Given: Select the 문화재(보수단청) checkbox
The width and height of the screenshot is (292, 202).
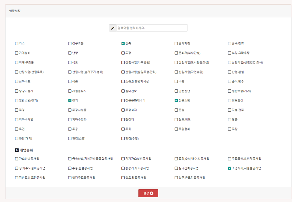Looking at the screenshot, I should 176,53.
